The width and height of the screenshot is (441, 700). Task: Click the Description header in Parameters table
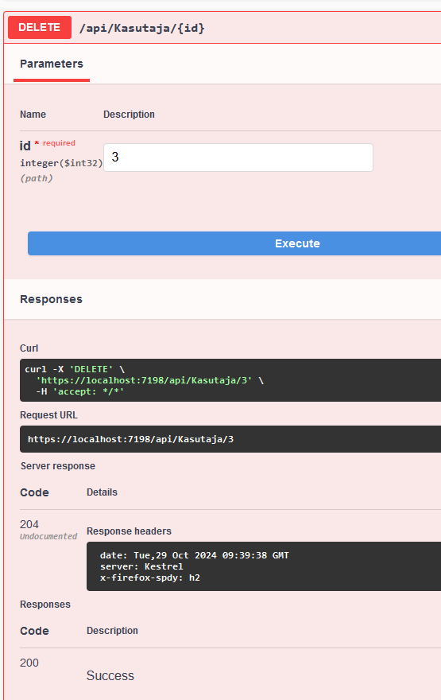pos(129,115)
